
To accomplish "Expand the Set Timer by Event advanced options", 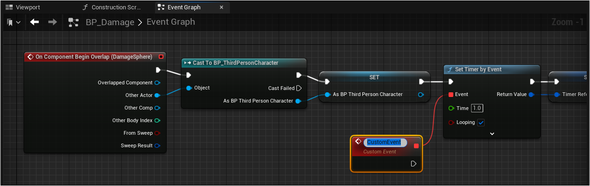I will 492,133.
